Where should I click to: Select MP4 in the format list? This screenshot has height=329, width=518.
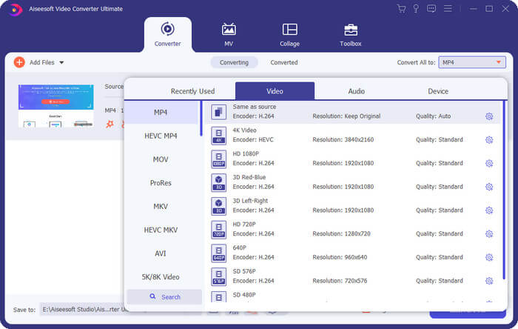pyautogui.click(x=161, y=113)
